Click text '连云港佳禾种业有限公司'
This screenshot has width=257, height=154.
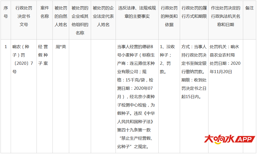pyautogui.click(x=136, y=68)
